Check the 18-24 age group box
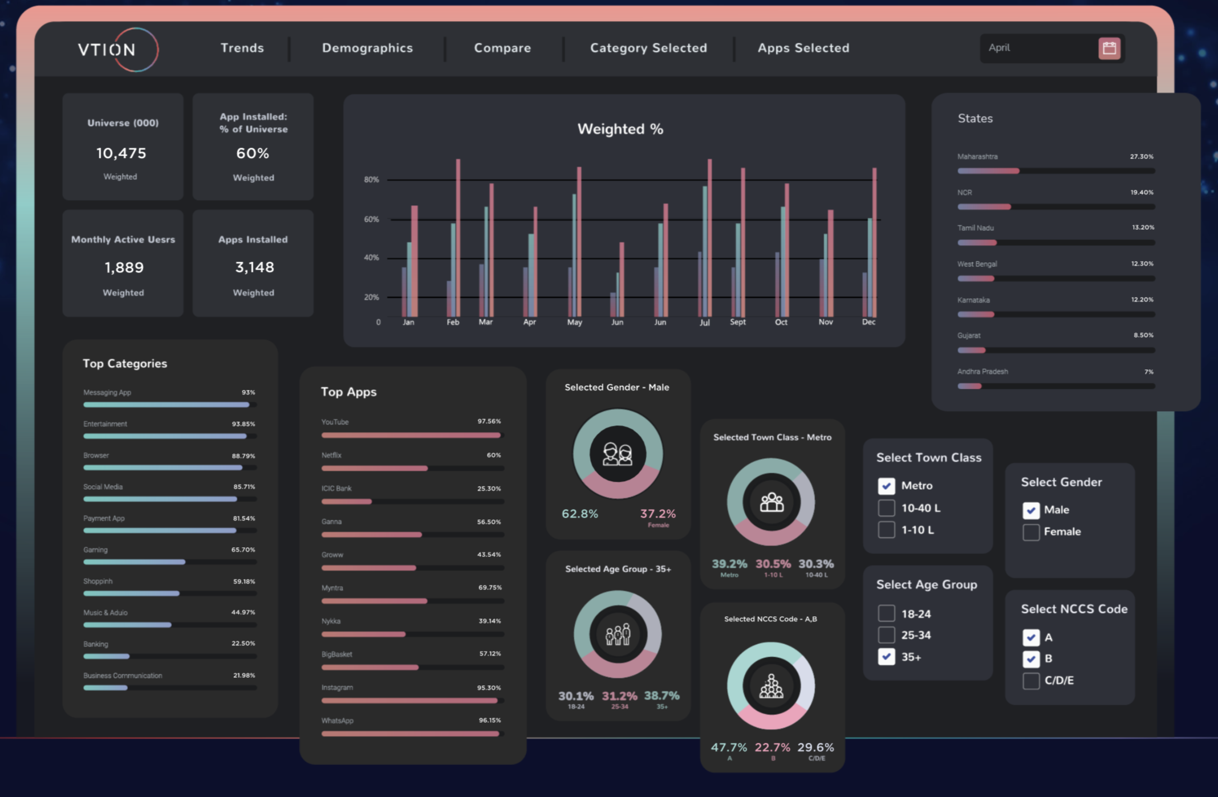This screenshot has height=797, width=1218. tap(886, 613)
